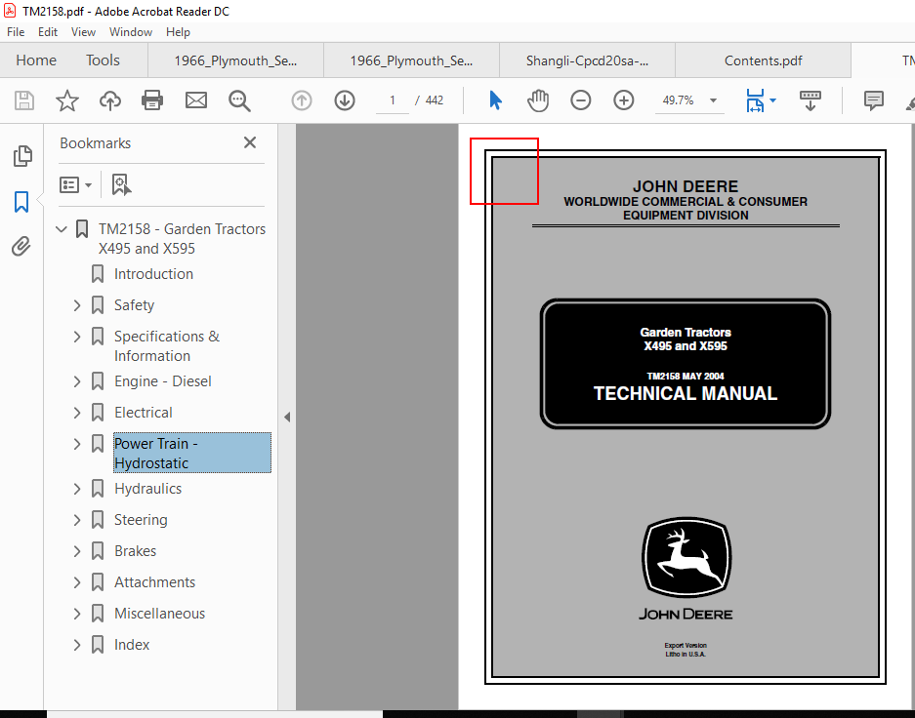
Task: Select the Safety bookmark label
Action: (x=134, y=304)
